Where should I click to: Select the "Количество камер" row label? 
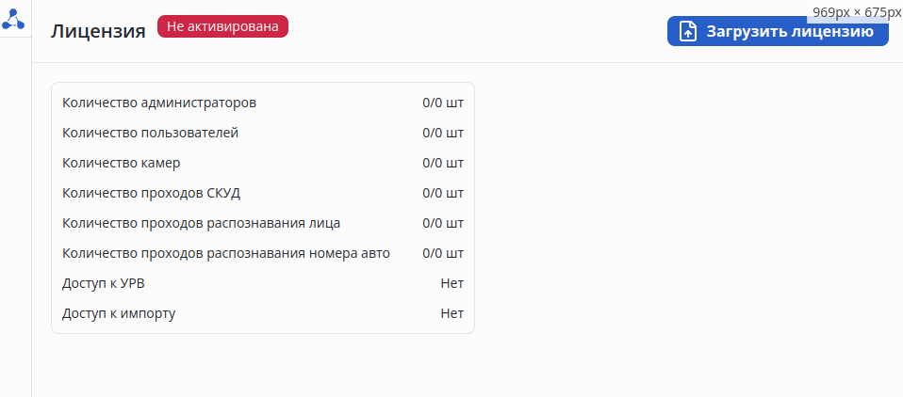point(122,163)
